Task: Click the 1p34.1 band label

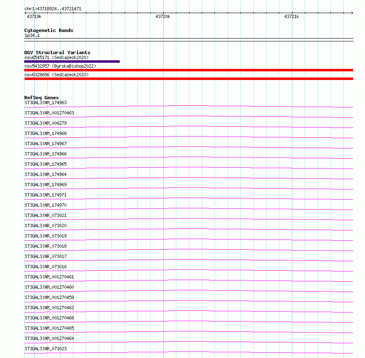Action: (x=32, y=35)
